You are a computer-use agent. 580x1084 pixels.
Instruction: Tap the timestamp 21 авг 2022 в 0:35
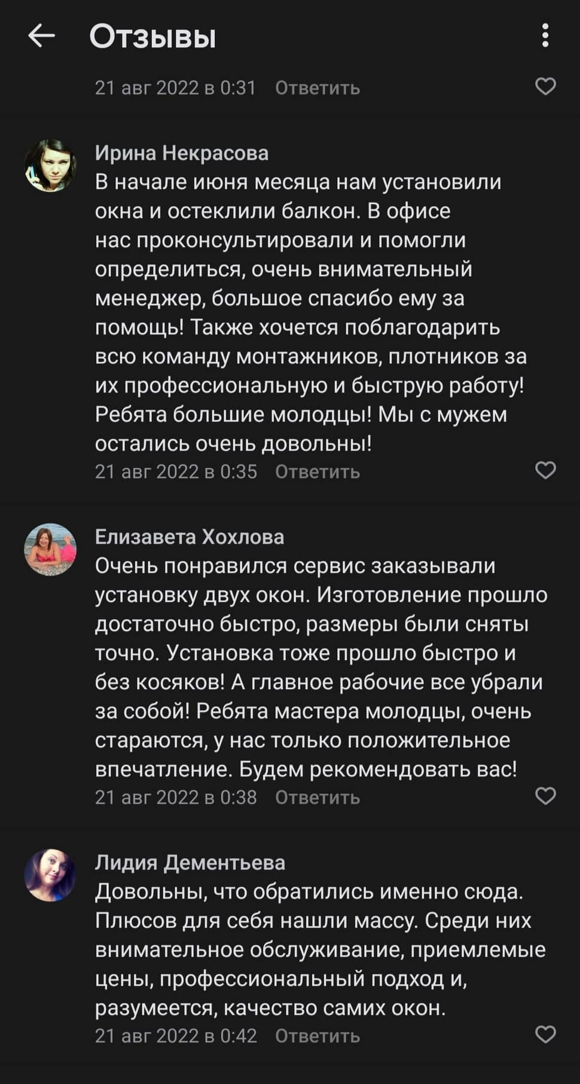(176, 472)
